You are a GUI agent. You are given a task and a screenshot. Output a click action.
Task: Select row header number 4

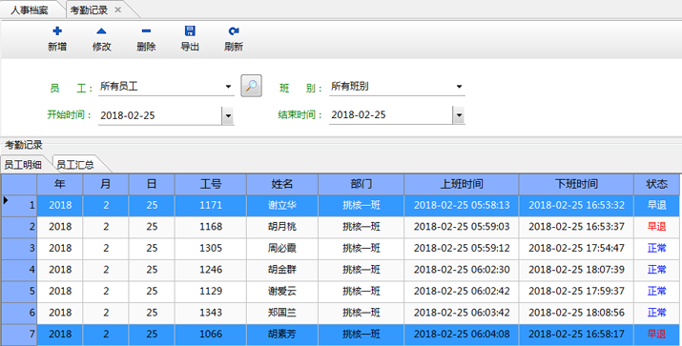click(19, 270)
